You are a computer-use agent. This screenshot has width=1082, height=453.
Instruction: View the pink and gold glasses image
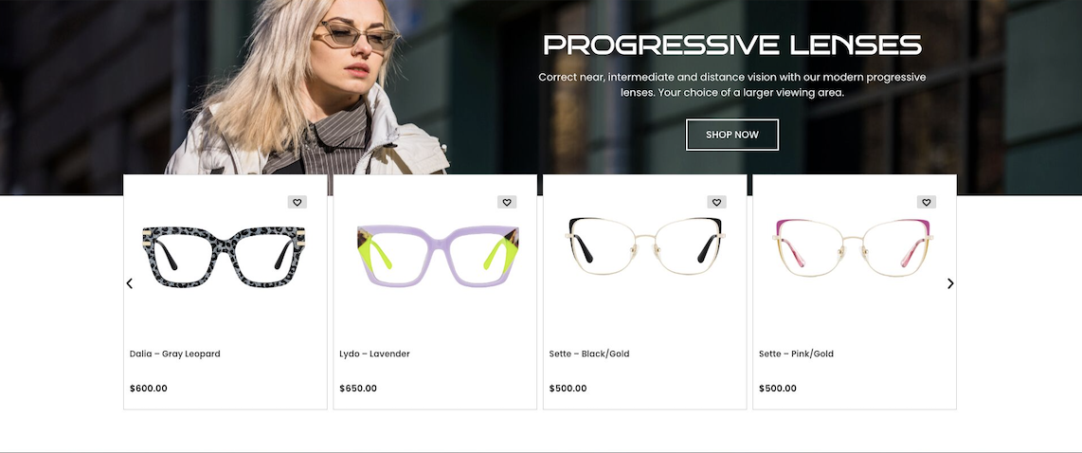(x=853, y=247)
